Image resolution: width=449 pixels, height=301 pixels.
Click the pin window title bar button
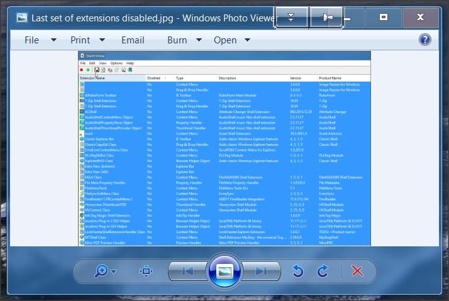coord(326,18)
